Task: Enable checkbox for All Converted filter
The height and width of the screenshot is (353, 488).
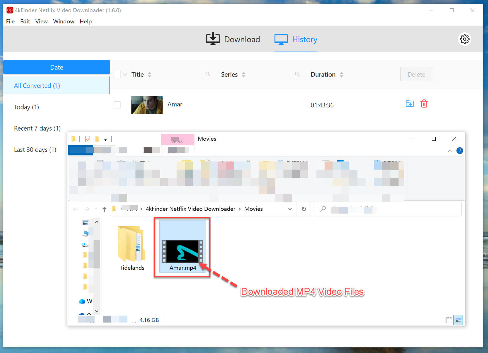Action: (x=117, y=74)
